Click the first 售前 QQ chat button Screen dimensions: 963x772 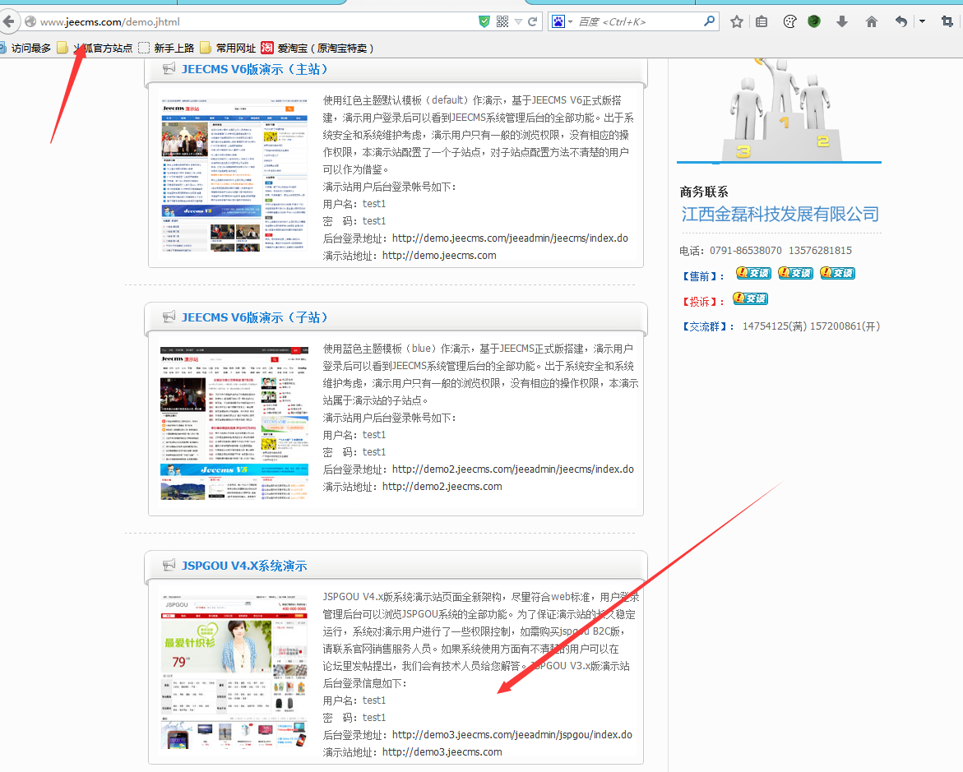[x=753, y=273]
